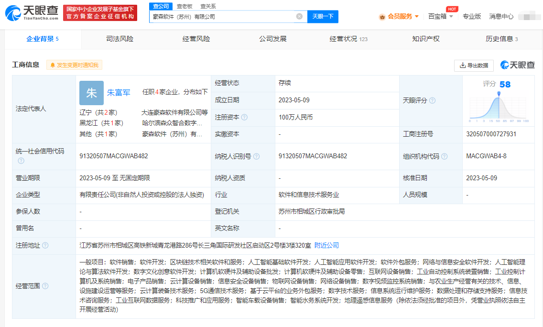Click the crown icon beside 会员服务
The height and width of the screenshot is (327, 543).
[x=382, y=17]
